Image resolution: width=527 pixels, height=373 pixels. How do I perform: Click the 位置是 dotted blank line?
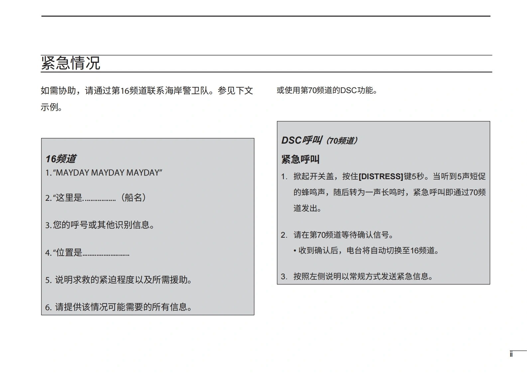tap(87, 253)
